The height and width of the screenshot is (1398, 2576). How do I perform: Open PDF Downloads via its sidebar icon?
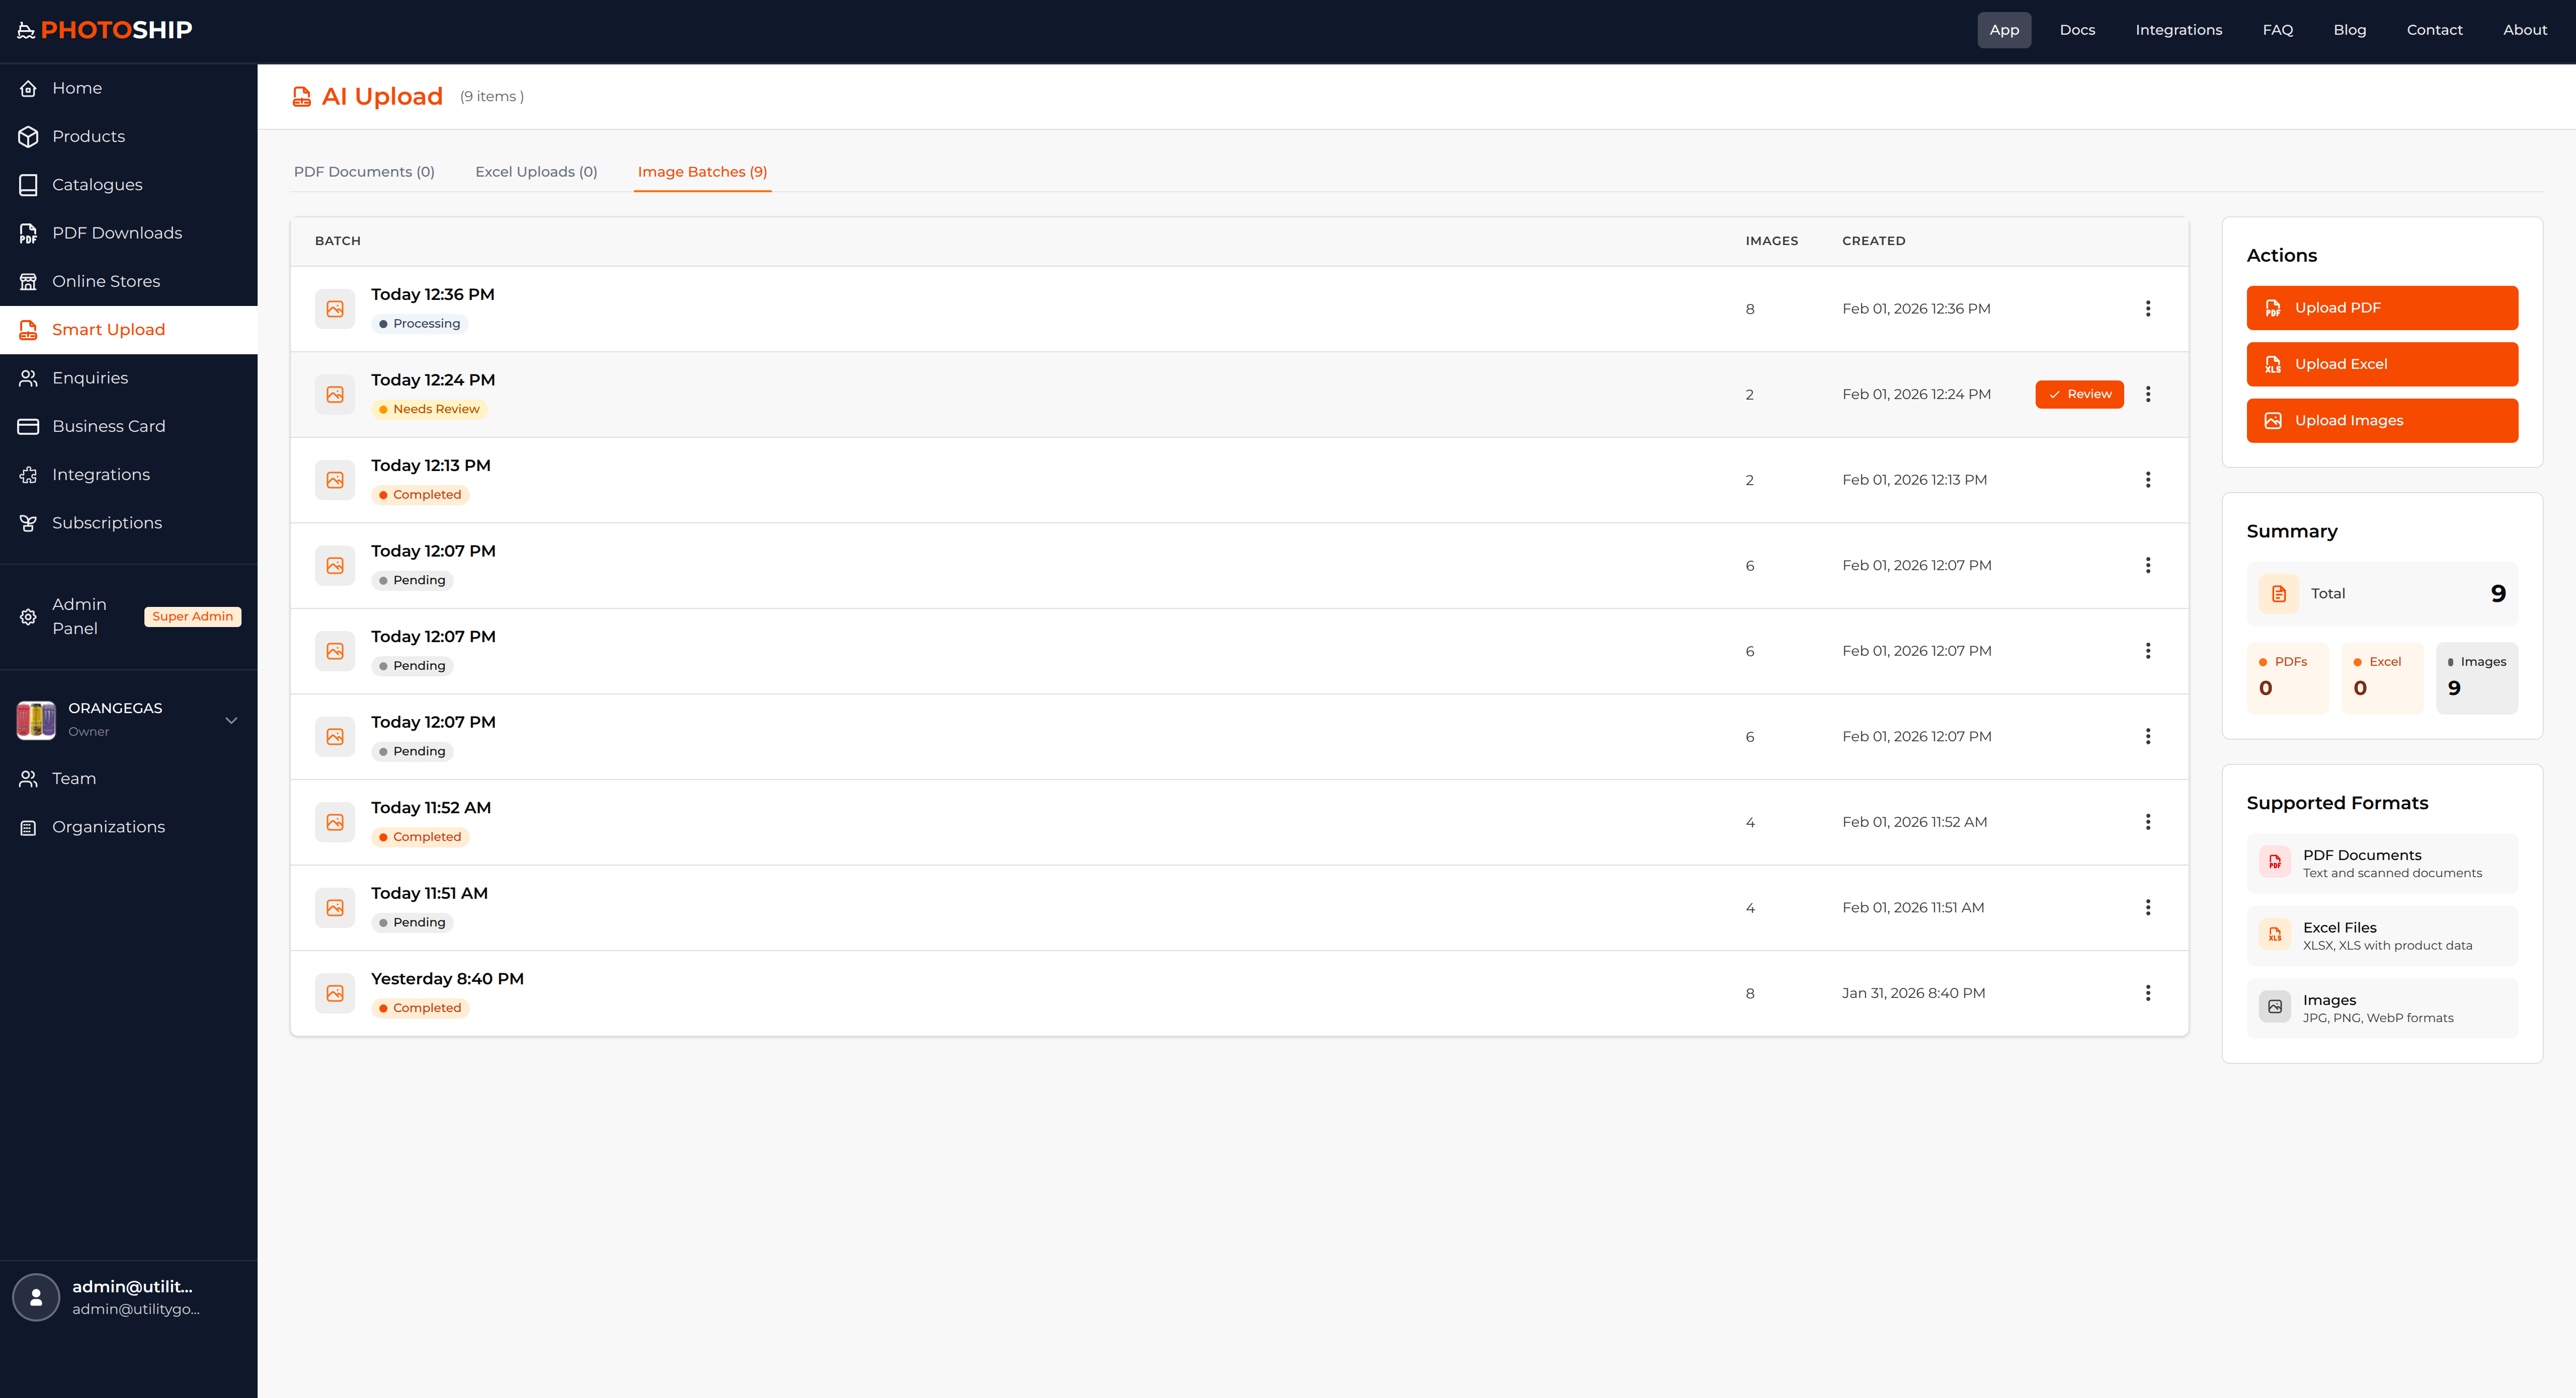tap(28, 232)
